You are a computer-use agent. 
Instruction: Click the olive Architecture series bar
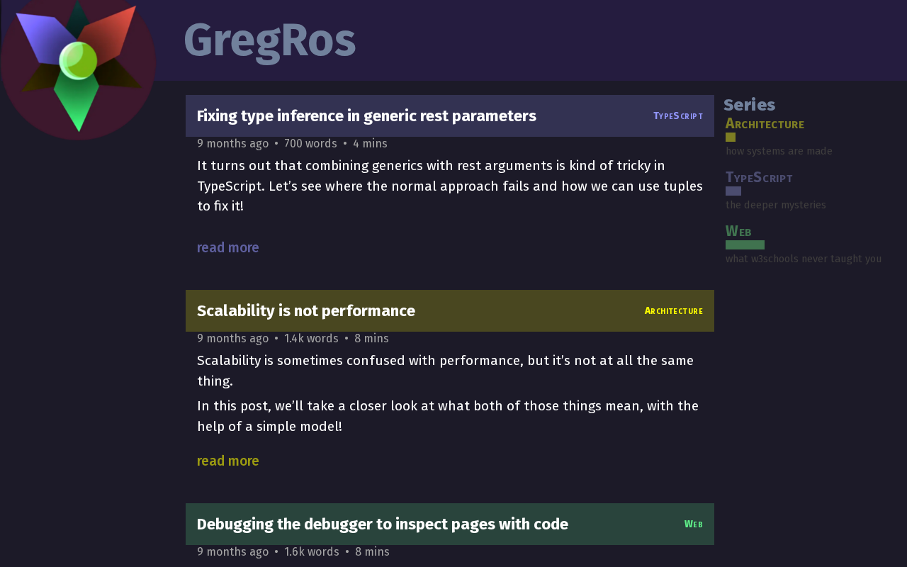731,137
